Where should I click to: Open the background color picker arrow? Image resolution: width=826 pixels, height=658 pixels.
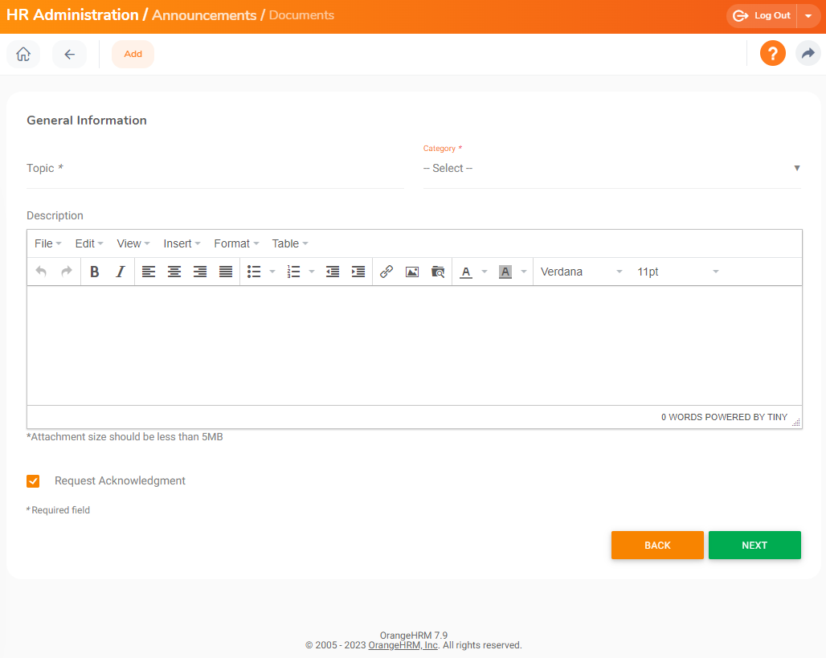(524, 272)
